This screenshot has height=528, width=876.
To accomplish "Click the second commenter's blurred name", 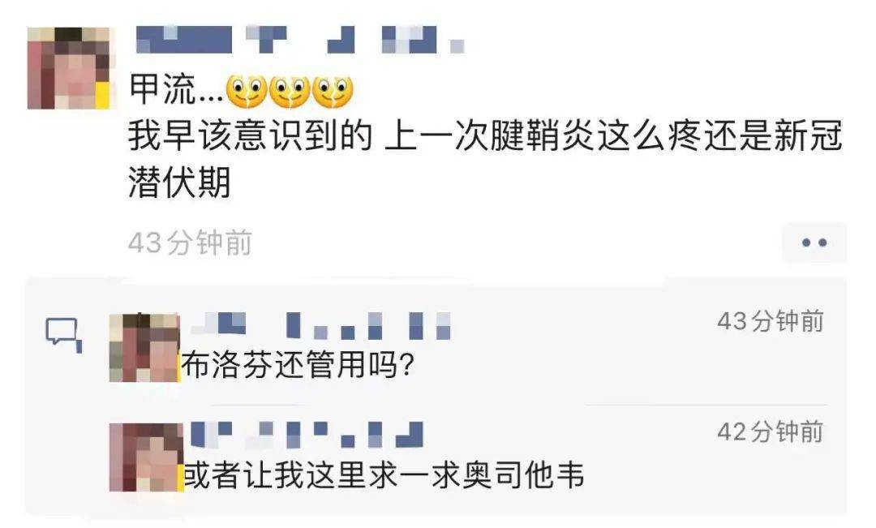I will pyautogui.click(x=307, y=435).
